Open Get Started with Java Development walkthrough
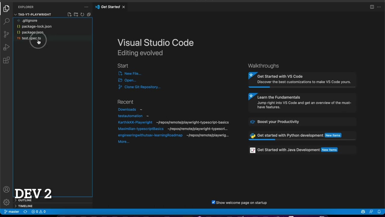The height and width of the screenshot is (217, 385). pyautogui.click(x=302, y=150)
